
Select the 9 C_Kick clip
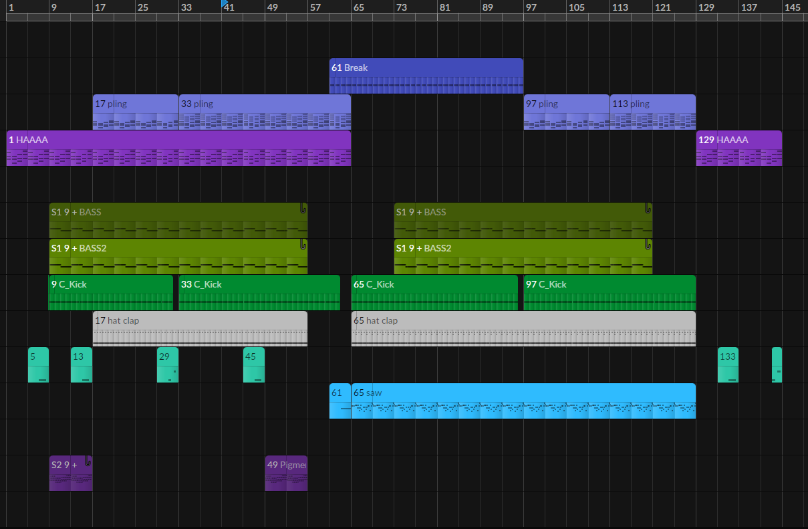[x=111, y=292]
